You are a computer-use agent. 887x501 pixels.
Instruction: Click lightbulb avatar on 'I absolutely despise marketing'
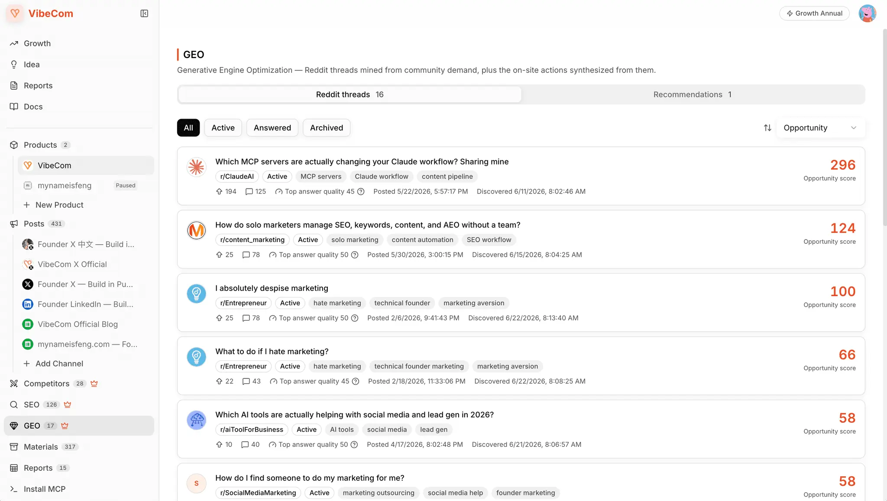click(x=196, y=294)
